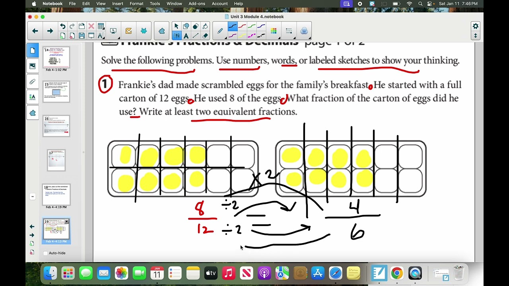Open page 17 thumbnail
Image resolution: width=509 pixels, height=286 pixels.
coord(56,160)
